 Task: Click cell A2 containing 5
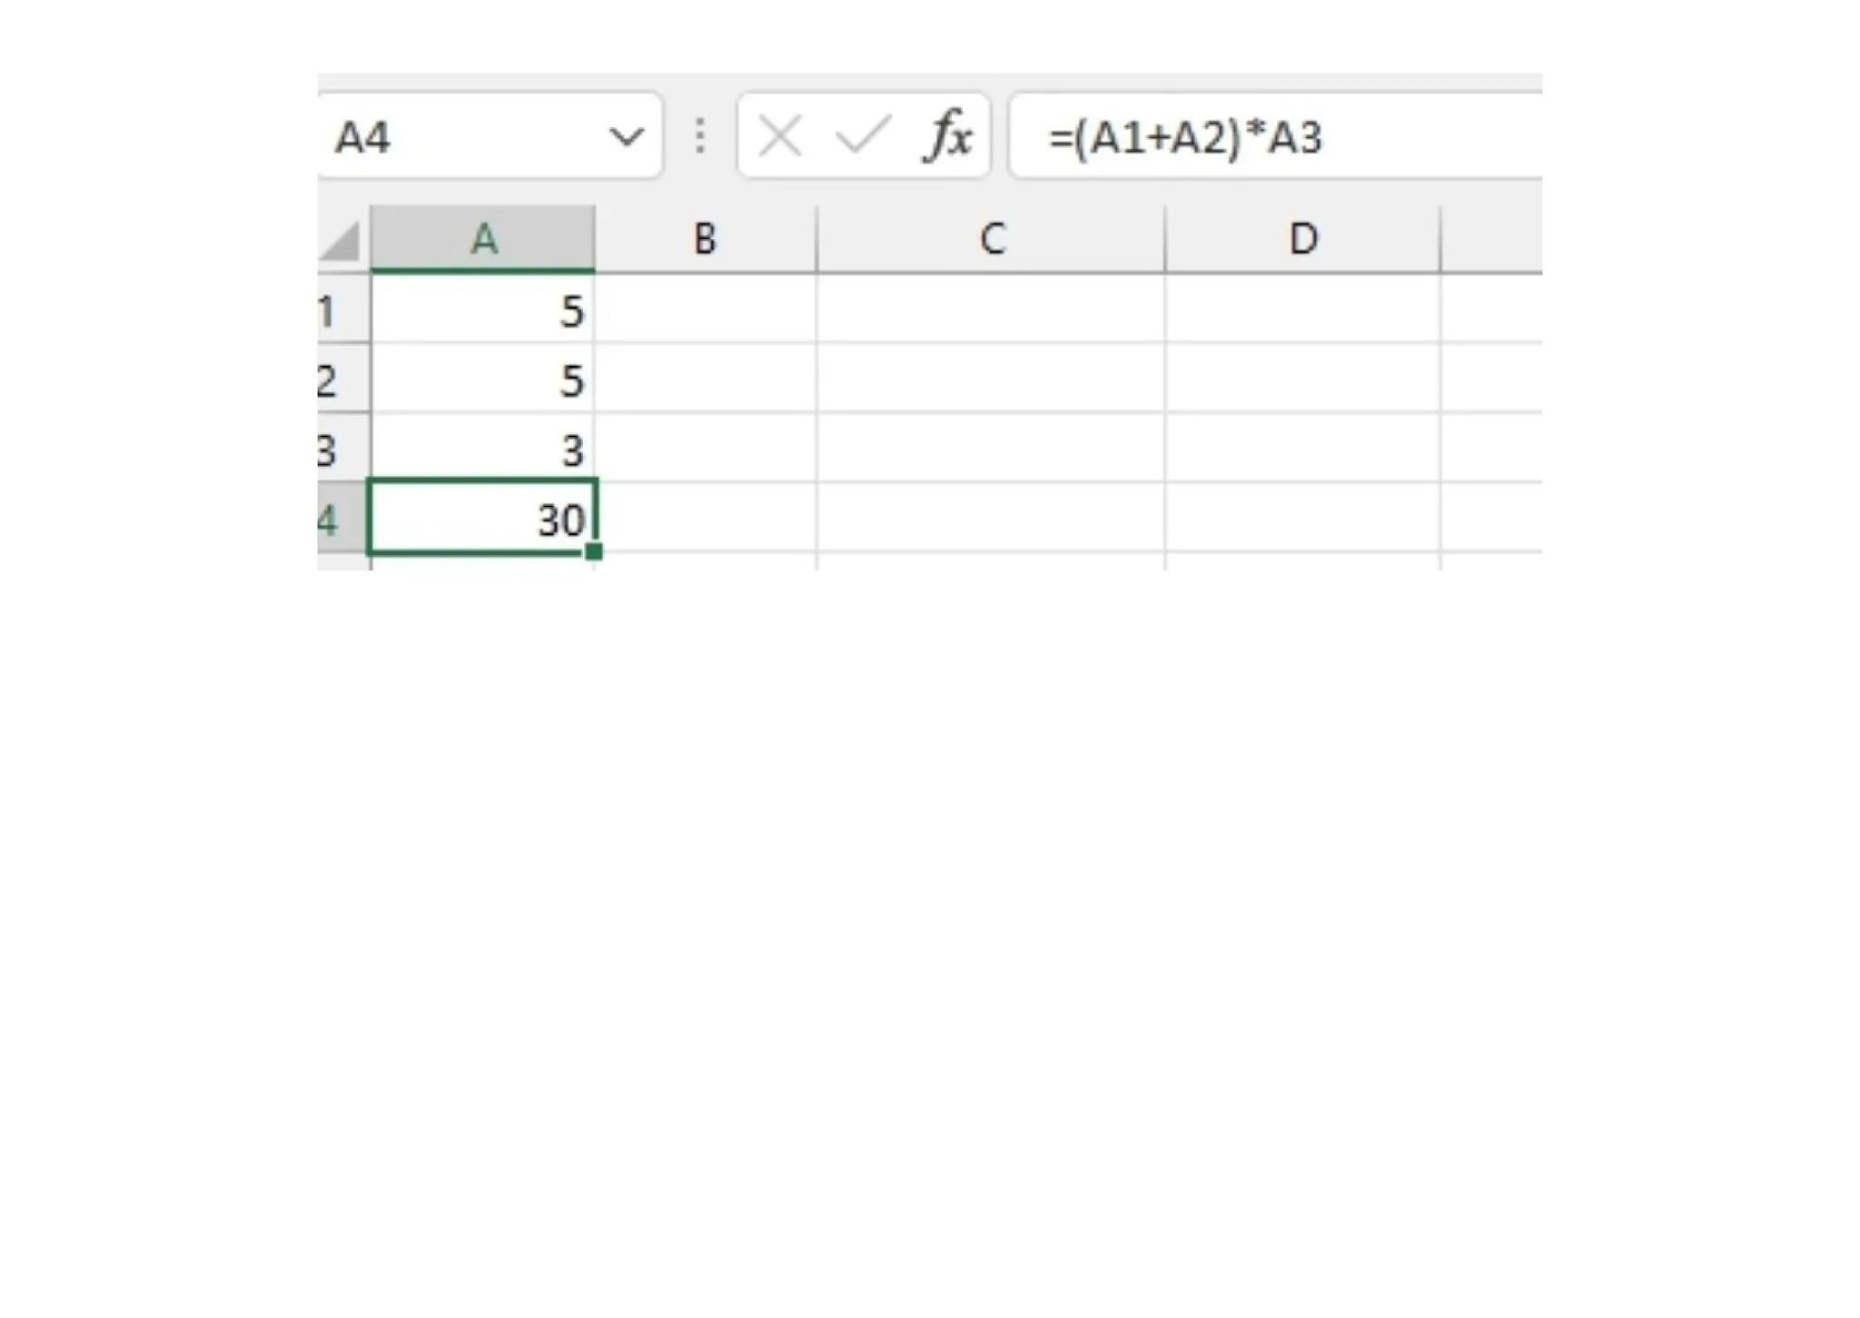[483, 378]
